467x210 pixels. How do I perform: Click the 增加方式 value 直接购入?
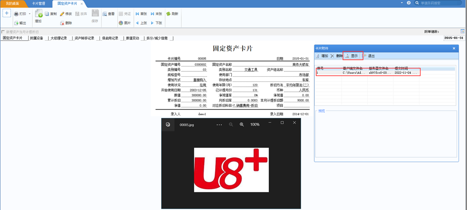tap(200, 80)
